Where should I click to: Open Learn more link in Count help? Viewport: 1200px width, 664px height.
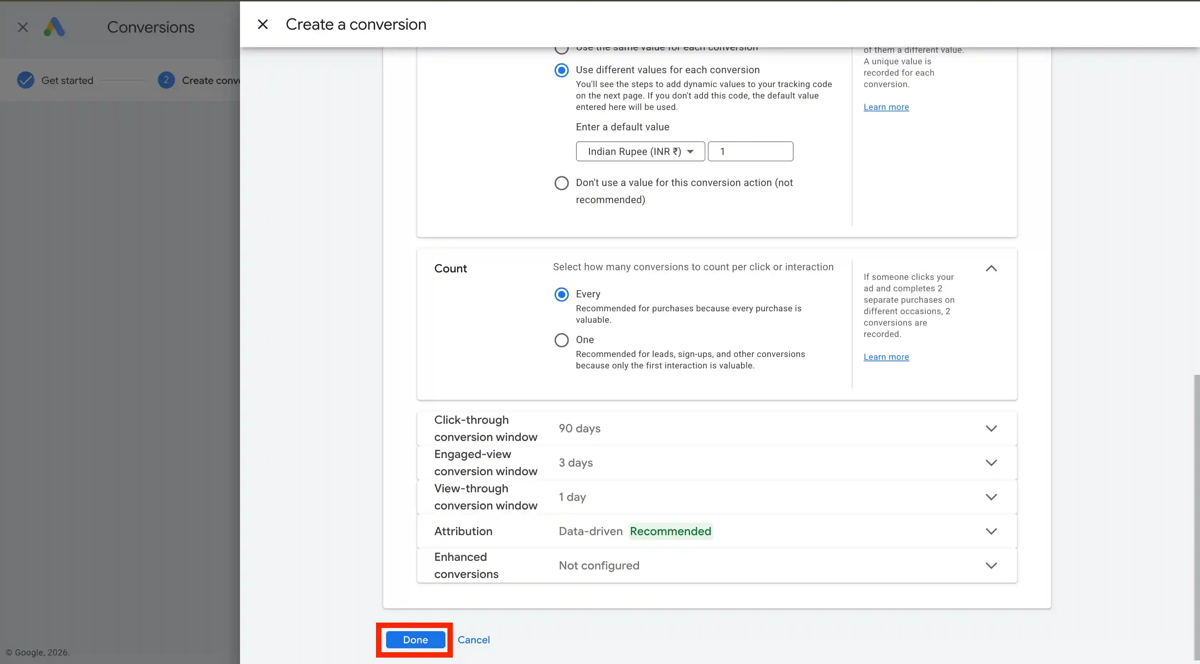886,357
